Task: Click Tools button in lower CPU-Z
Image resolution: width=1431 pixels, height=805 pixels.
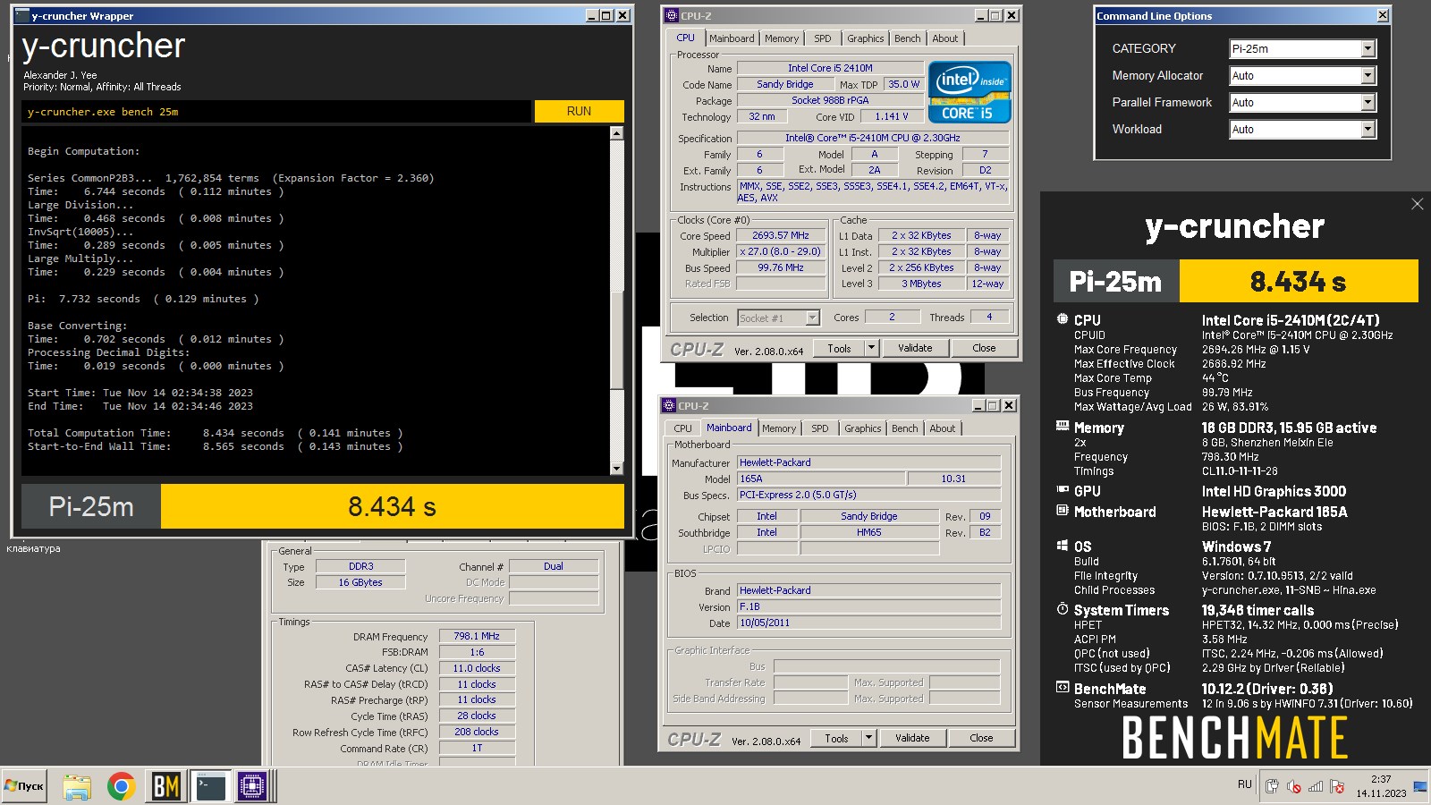Action: [x=836, y=738]
